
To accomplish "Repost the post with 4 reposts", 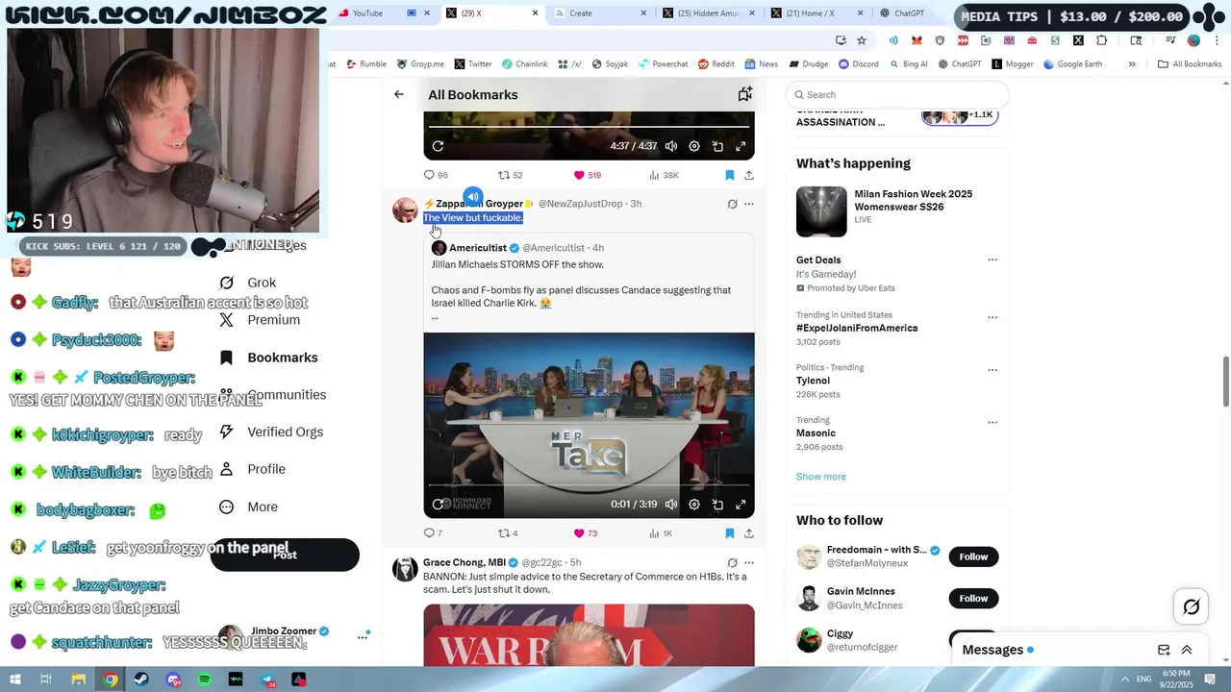I will click(x=508, y=533).
